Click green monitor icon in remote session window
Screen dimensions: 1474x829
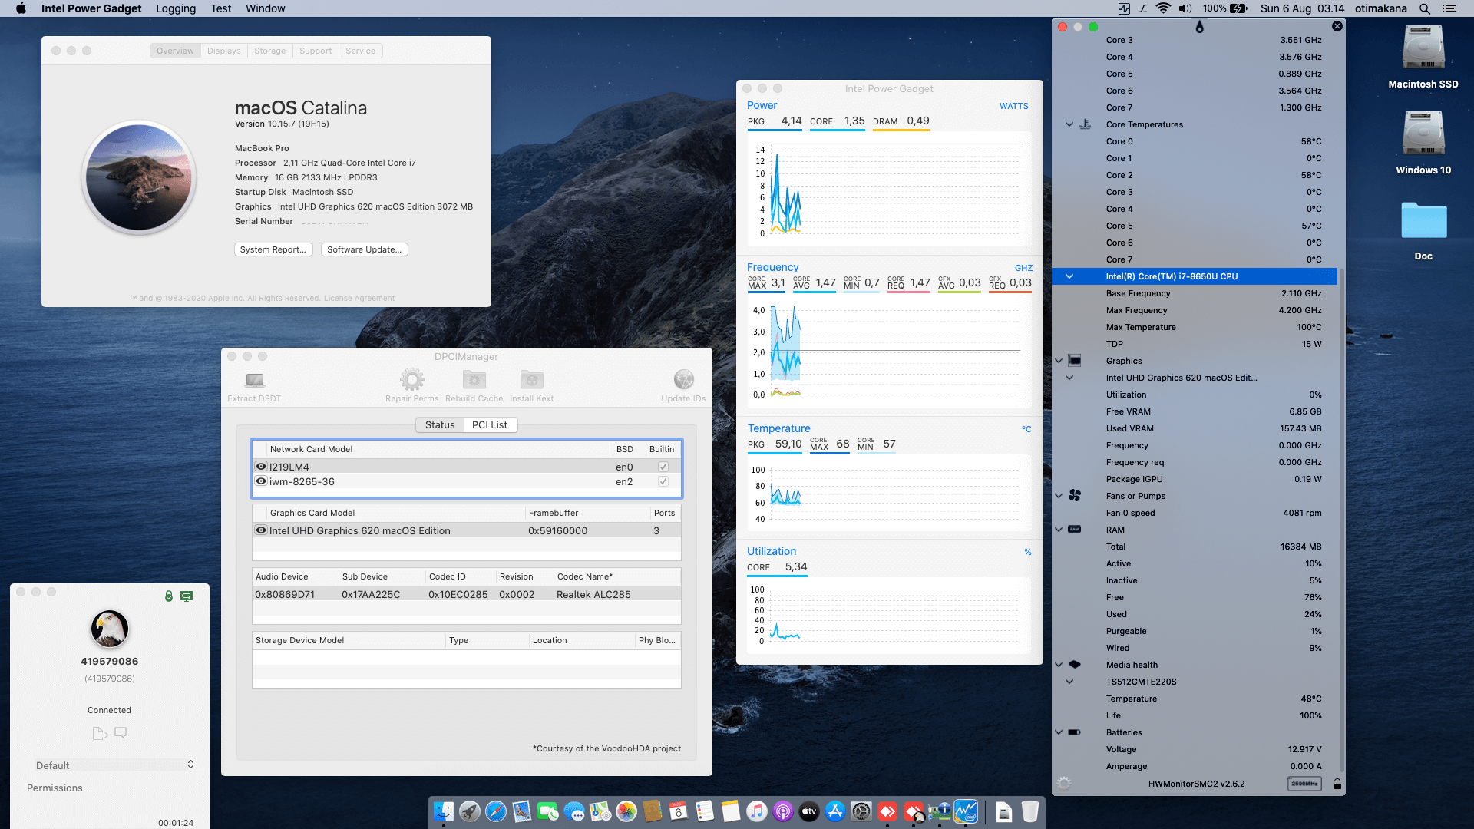coord(187,596)
